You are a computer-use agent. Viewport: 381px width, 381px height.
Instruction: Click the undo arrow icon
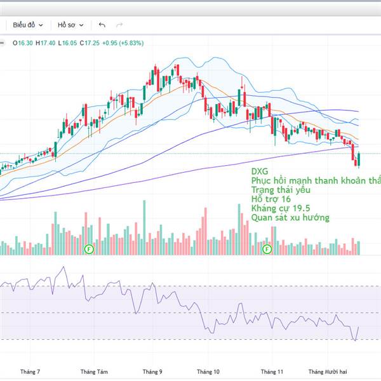[102, 25]
